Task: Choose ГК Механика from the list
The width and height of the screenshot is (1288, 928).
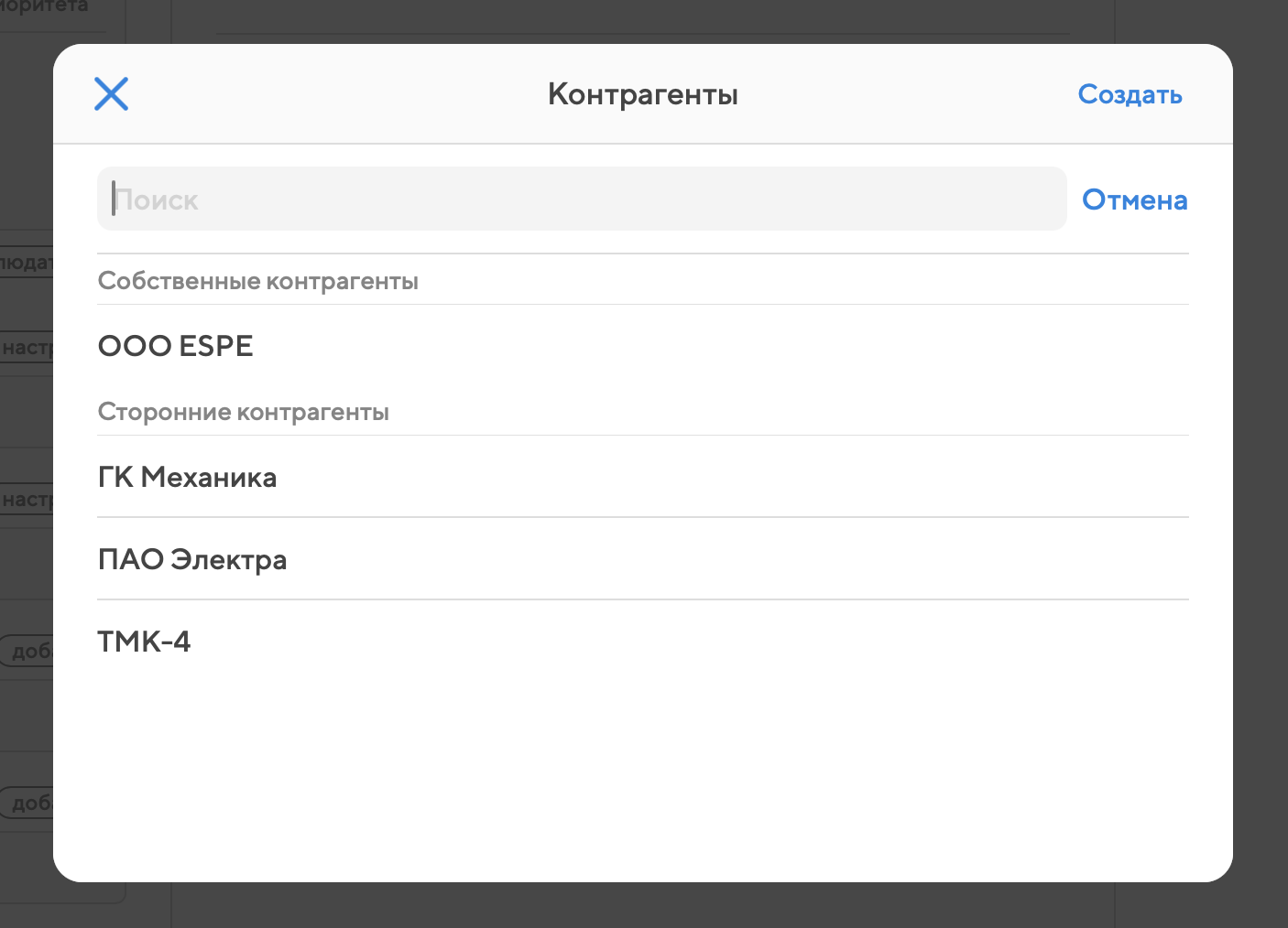Action: (188, 477)
